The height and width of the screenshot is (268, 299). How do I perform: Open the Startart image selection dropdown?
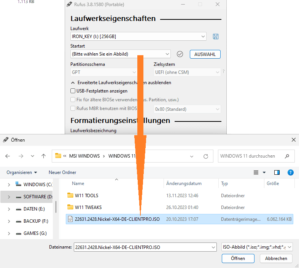[x=121, y=54]
